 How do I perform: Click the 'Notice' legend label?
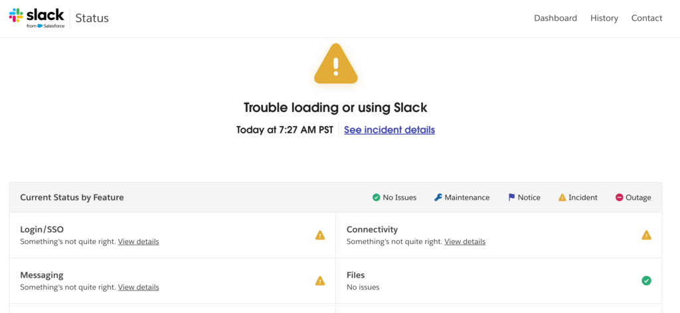[x=529, y=198]
